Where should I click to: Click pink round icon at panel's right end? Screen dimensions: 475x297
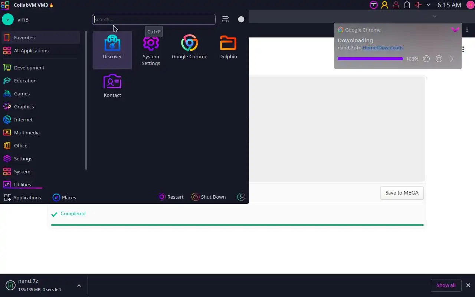tap(470, 5)
